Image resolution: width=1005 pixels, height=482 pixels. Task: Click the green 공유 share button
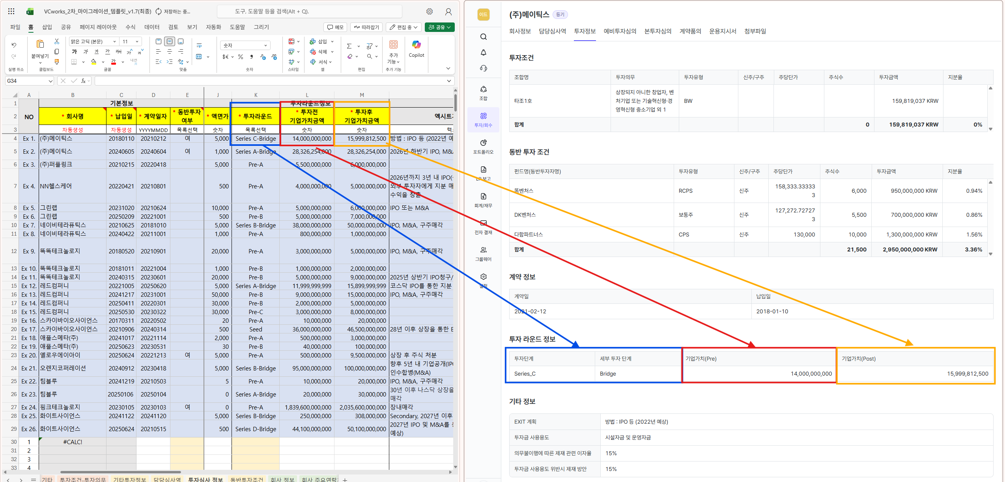click(439, 27)
